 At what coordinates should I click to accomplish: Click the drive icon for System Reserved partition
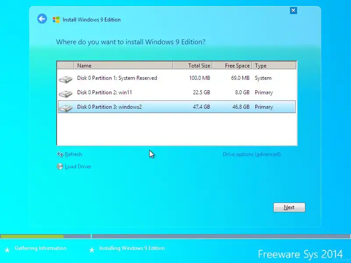click(65, 79)
